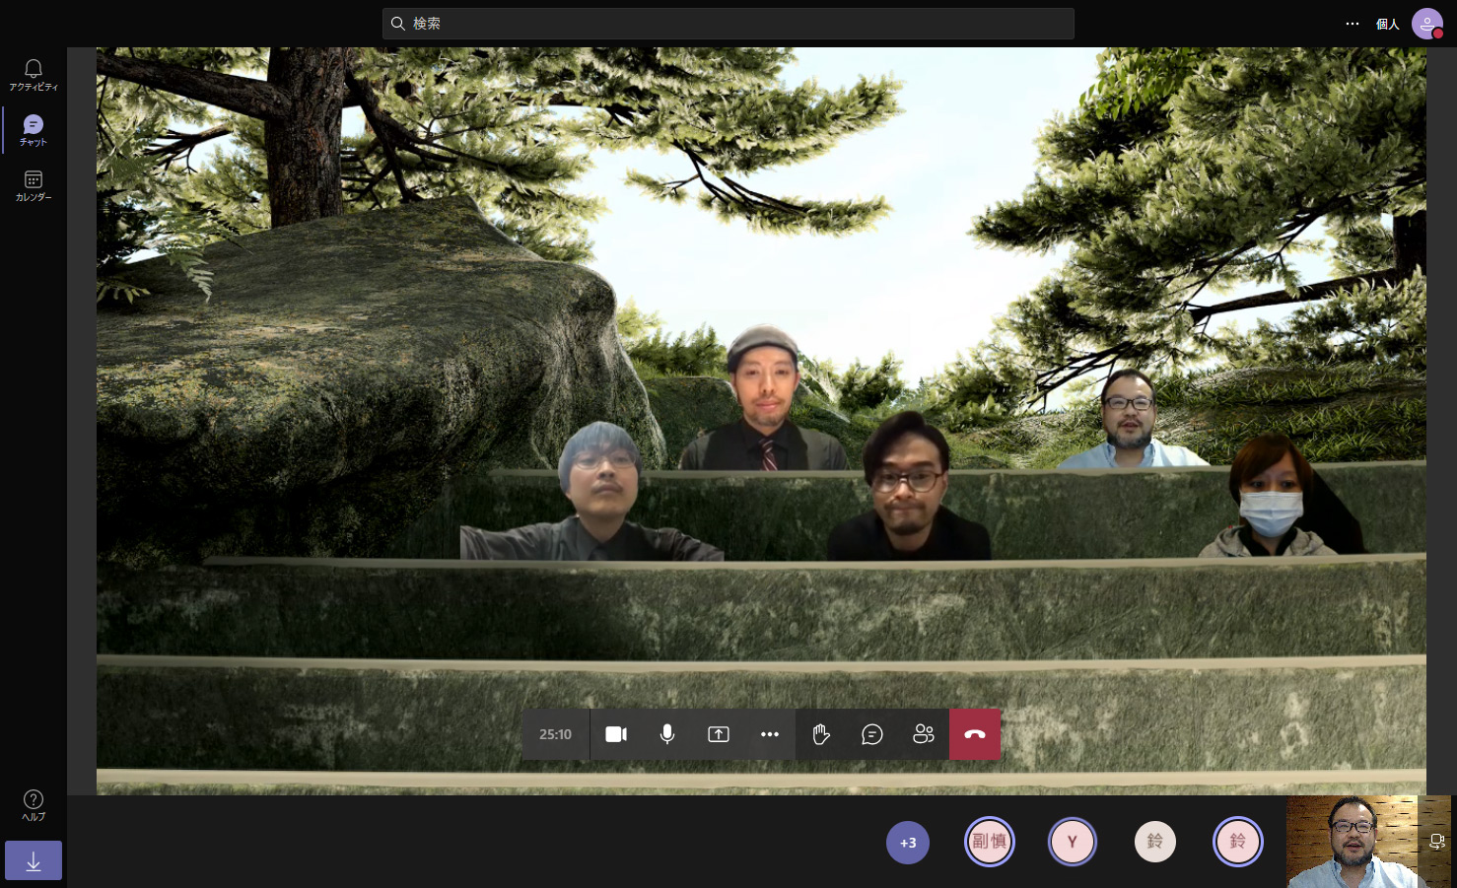Open more actions in call toolbar

click(770, 734)
